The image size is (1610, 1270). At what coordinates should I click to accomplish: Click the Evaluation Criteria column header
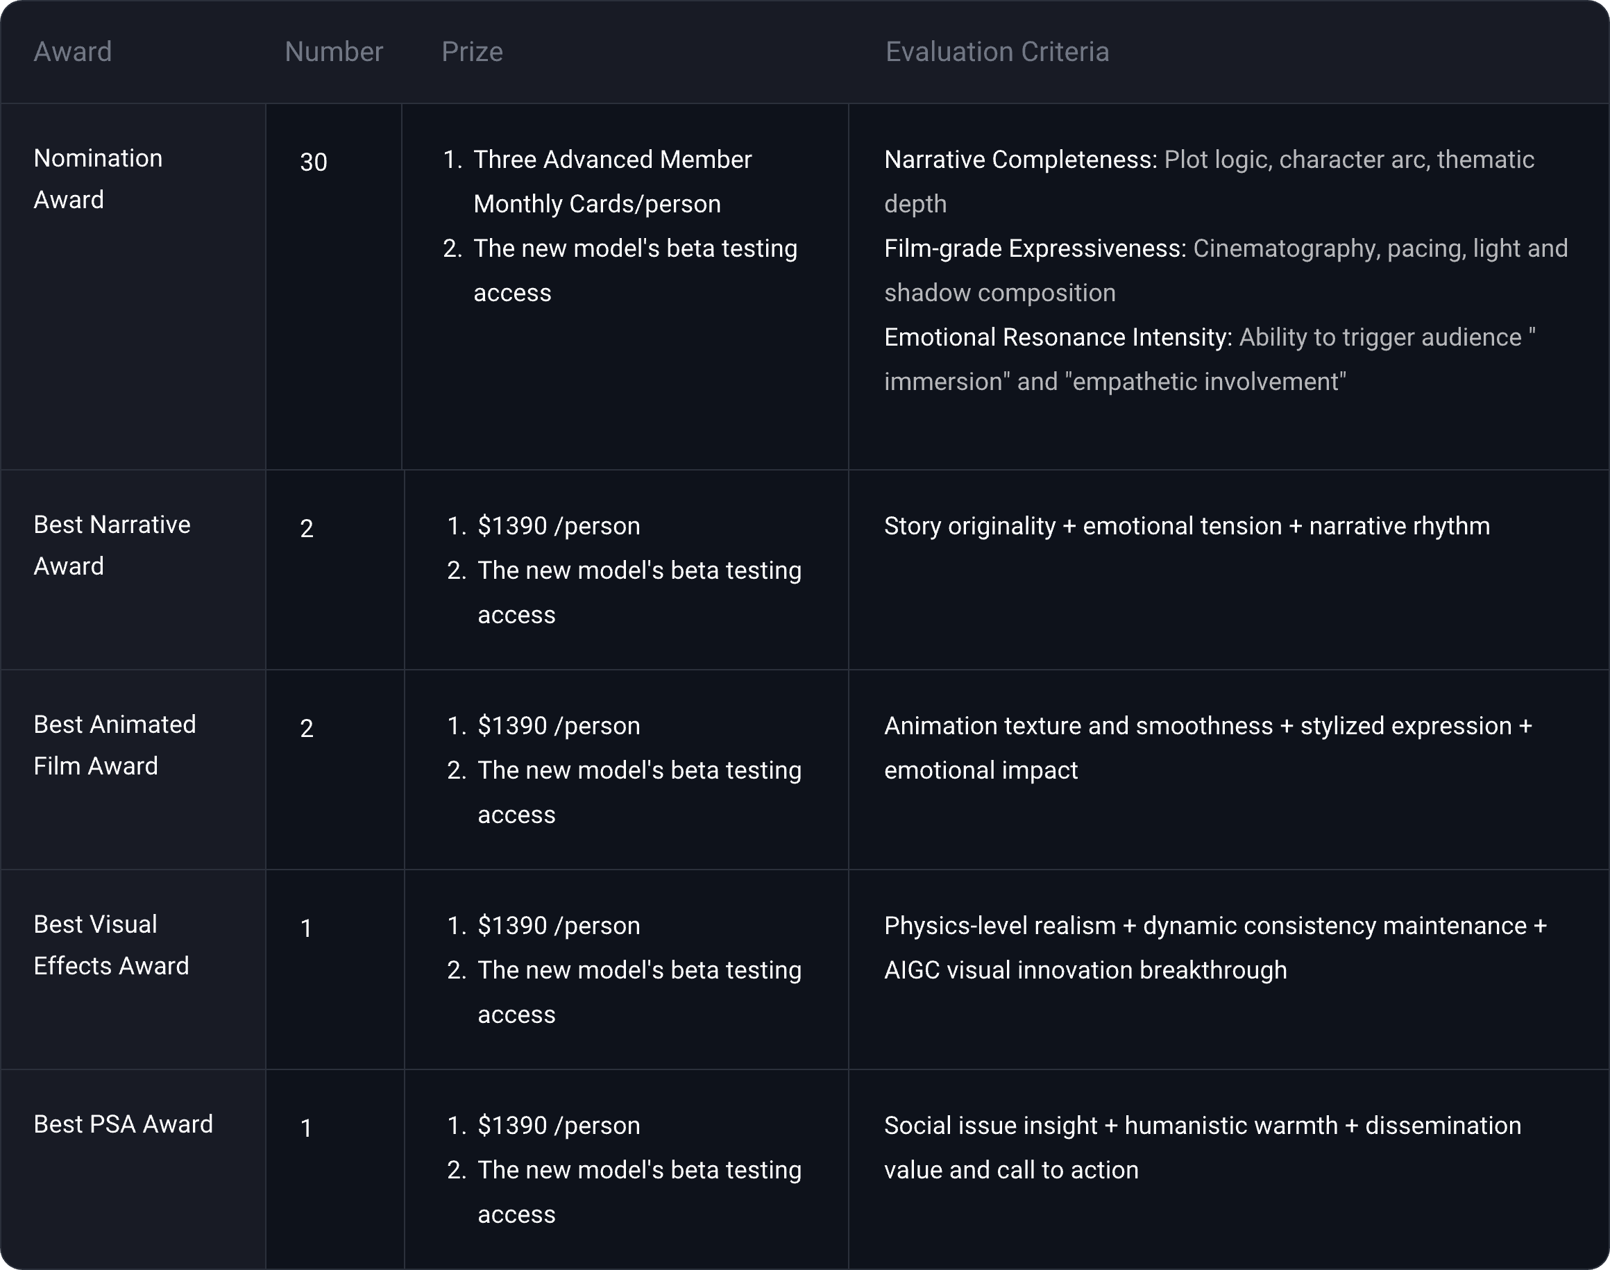[x=997, y=52]
